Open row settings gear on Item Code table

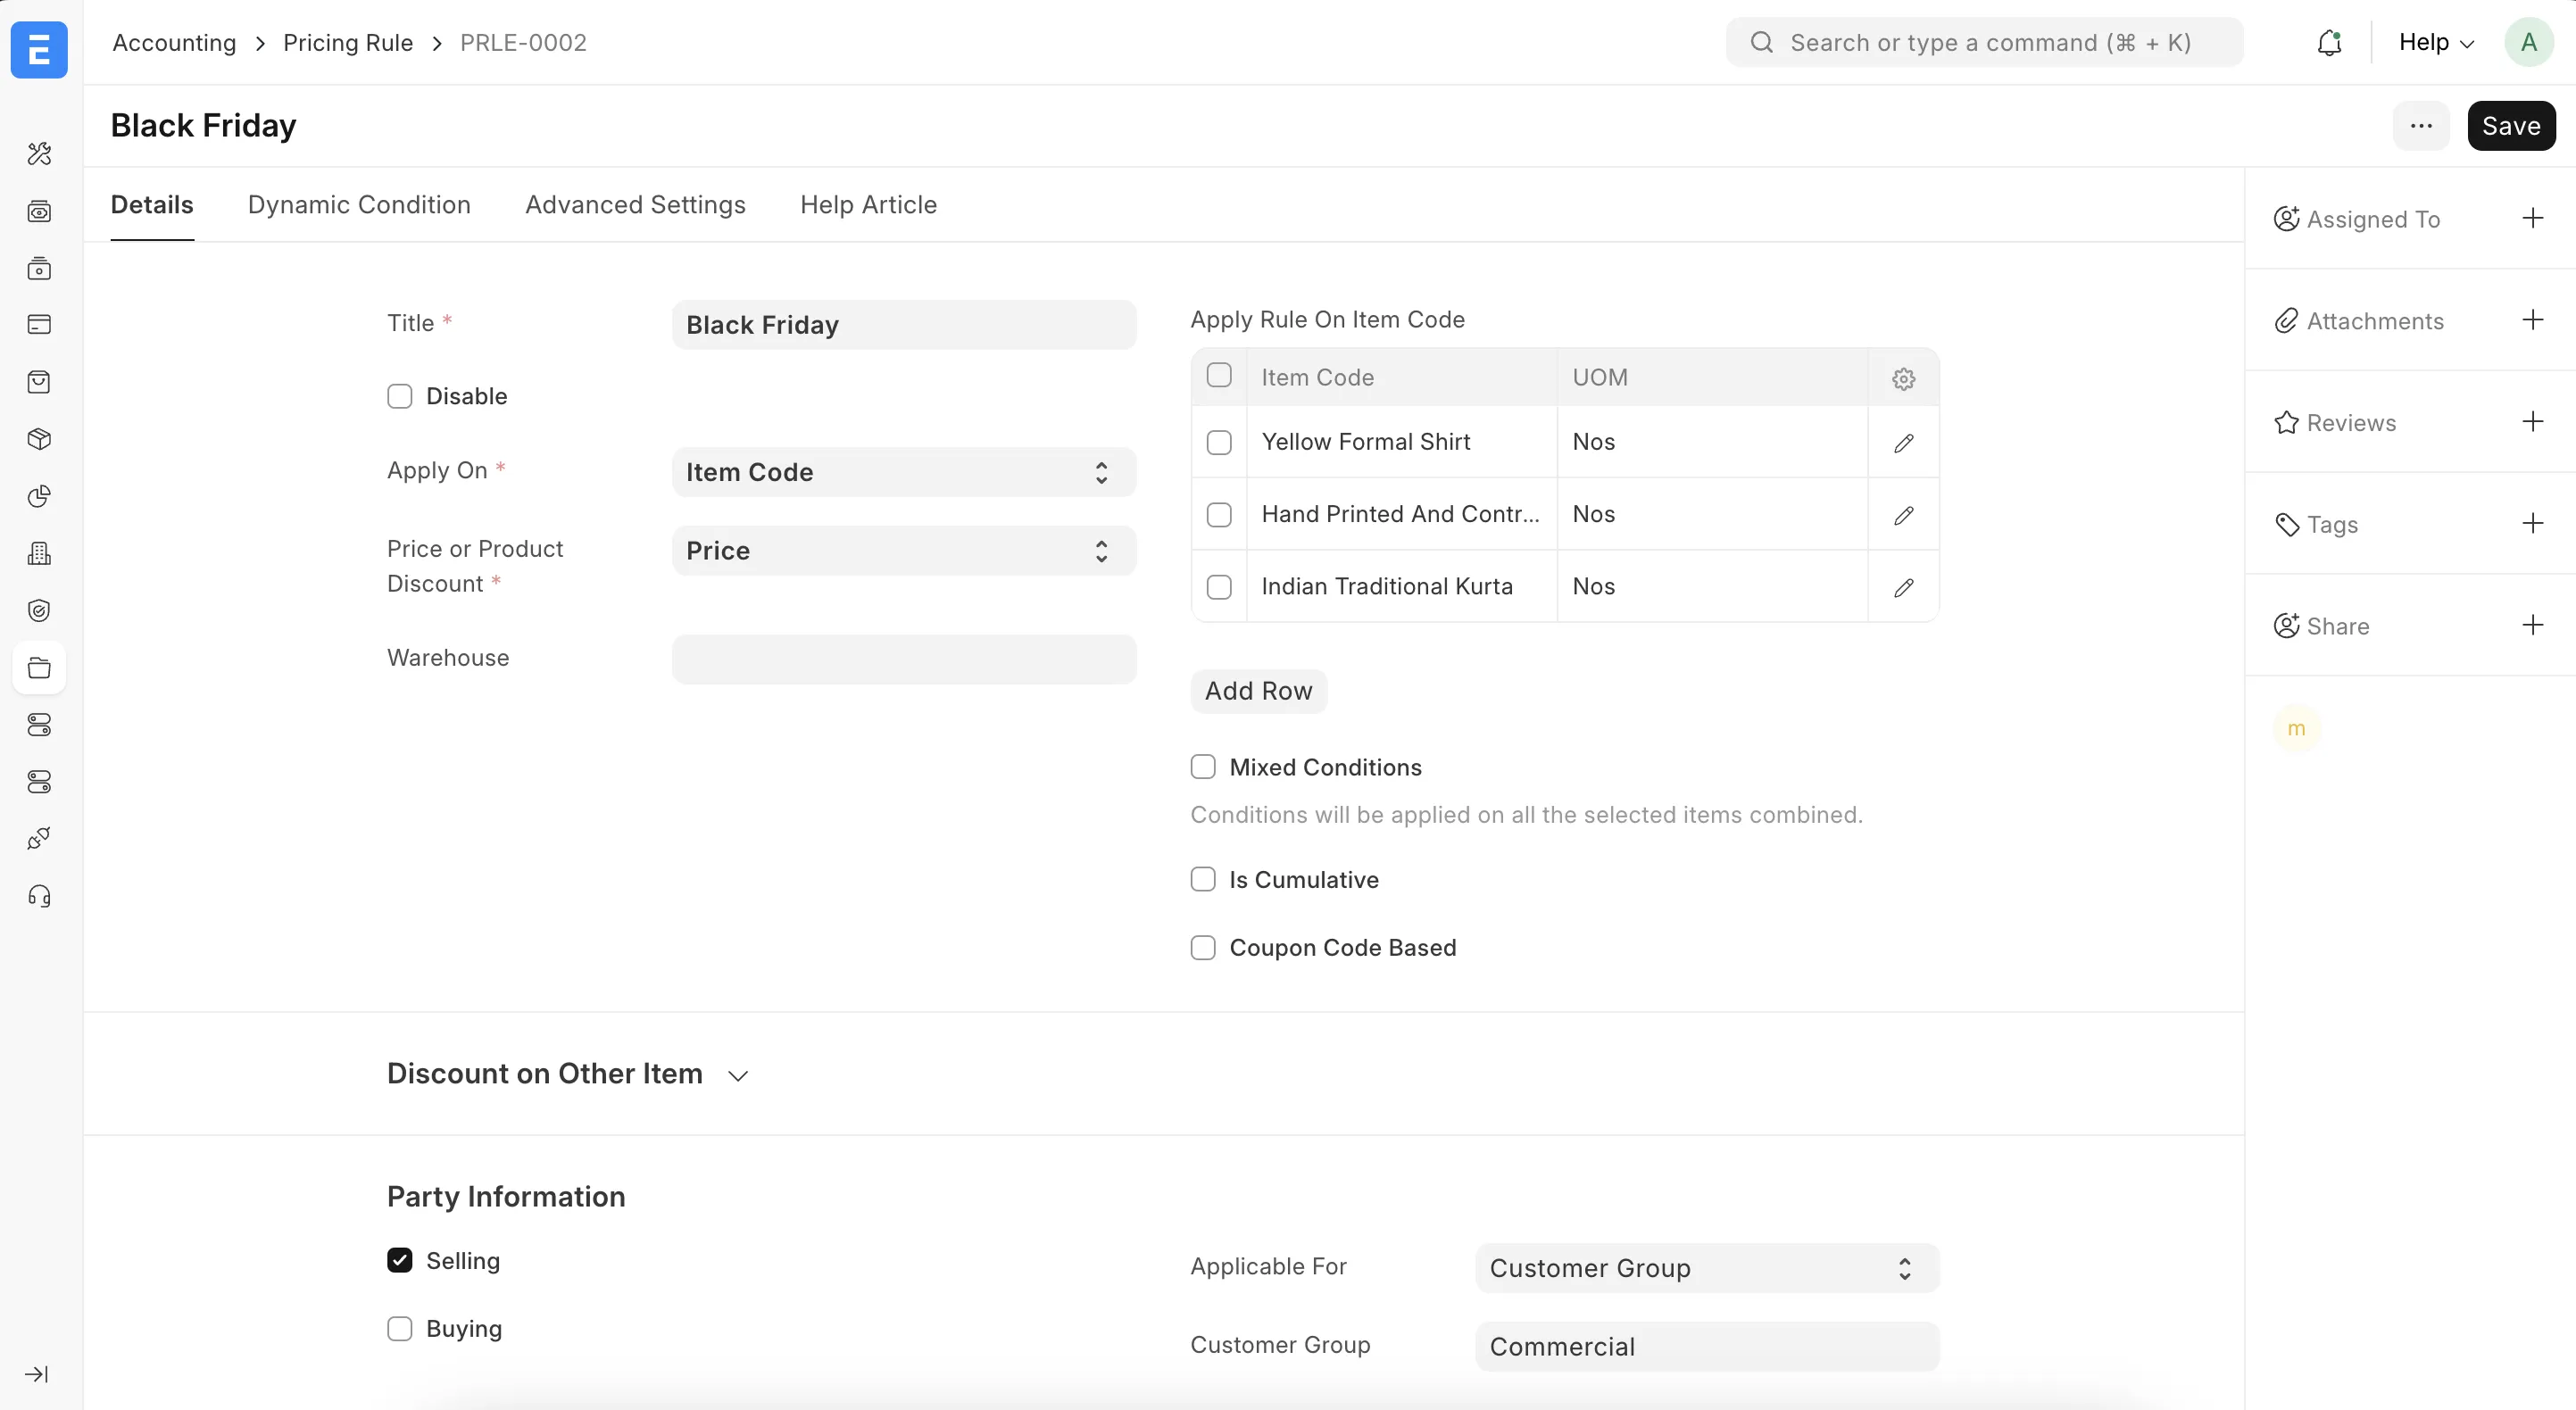pos(1903,379)
